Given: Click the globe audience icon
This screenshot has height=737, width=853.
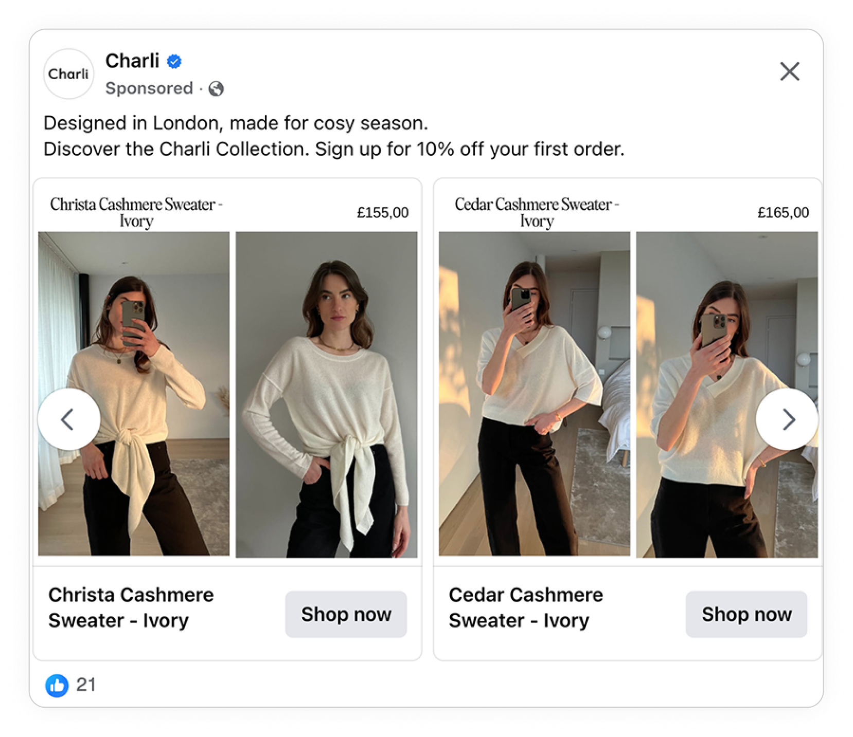Looking at the screenshot, I should click(x=216, y=89).
